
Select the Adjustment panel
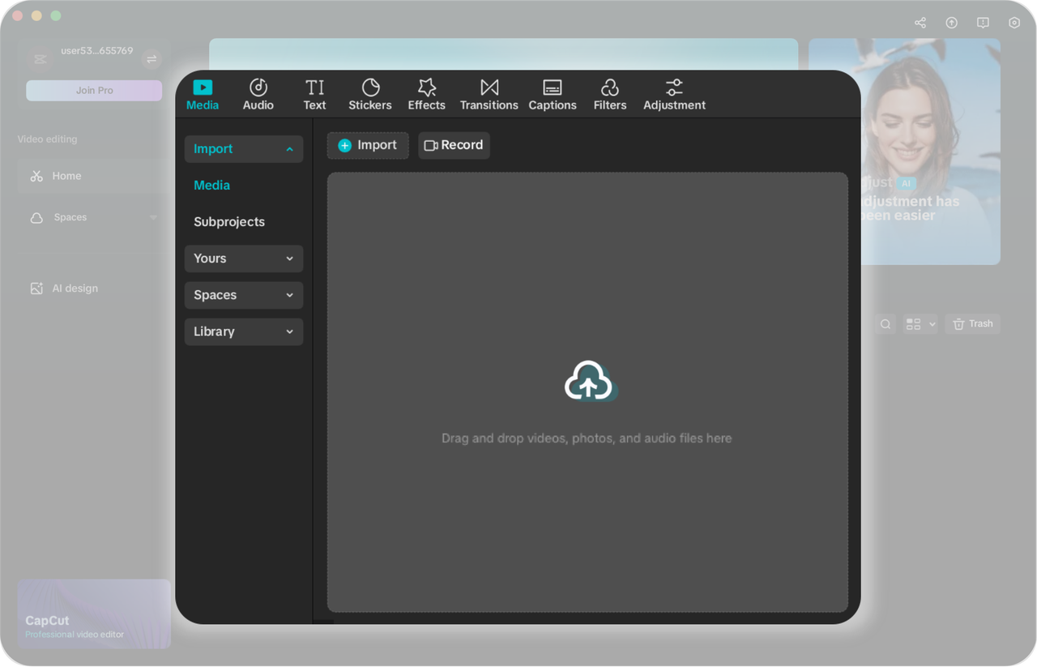click(x=674, y=93)
